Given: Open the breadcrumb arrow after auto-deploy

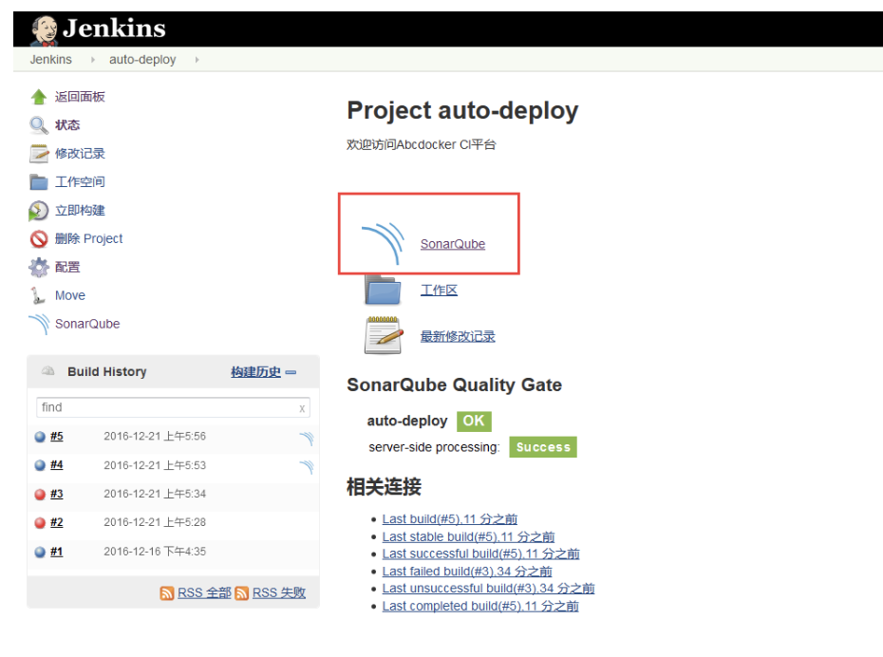Looking at the screenshot, I should point(197,60).
